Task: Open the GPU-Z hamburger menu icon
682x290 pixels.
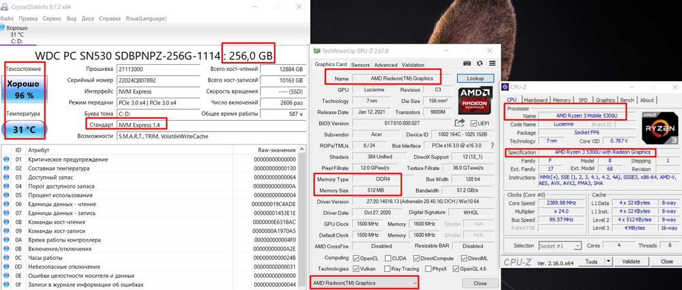Action: tap(492, 63)
